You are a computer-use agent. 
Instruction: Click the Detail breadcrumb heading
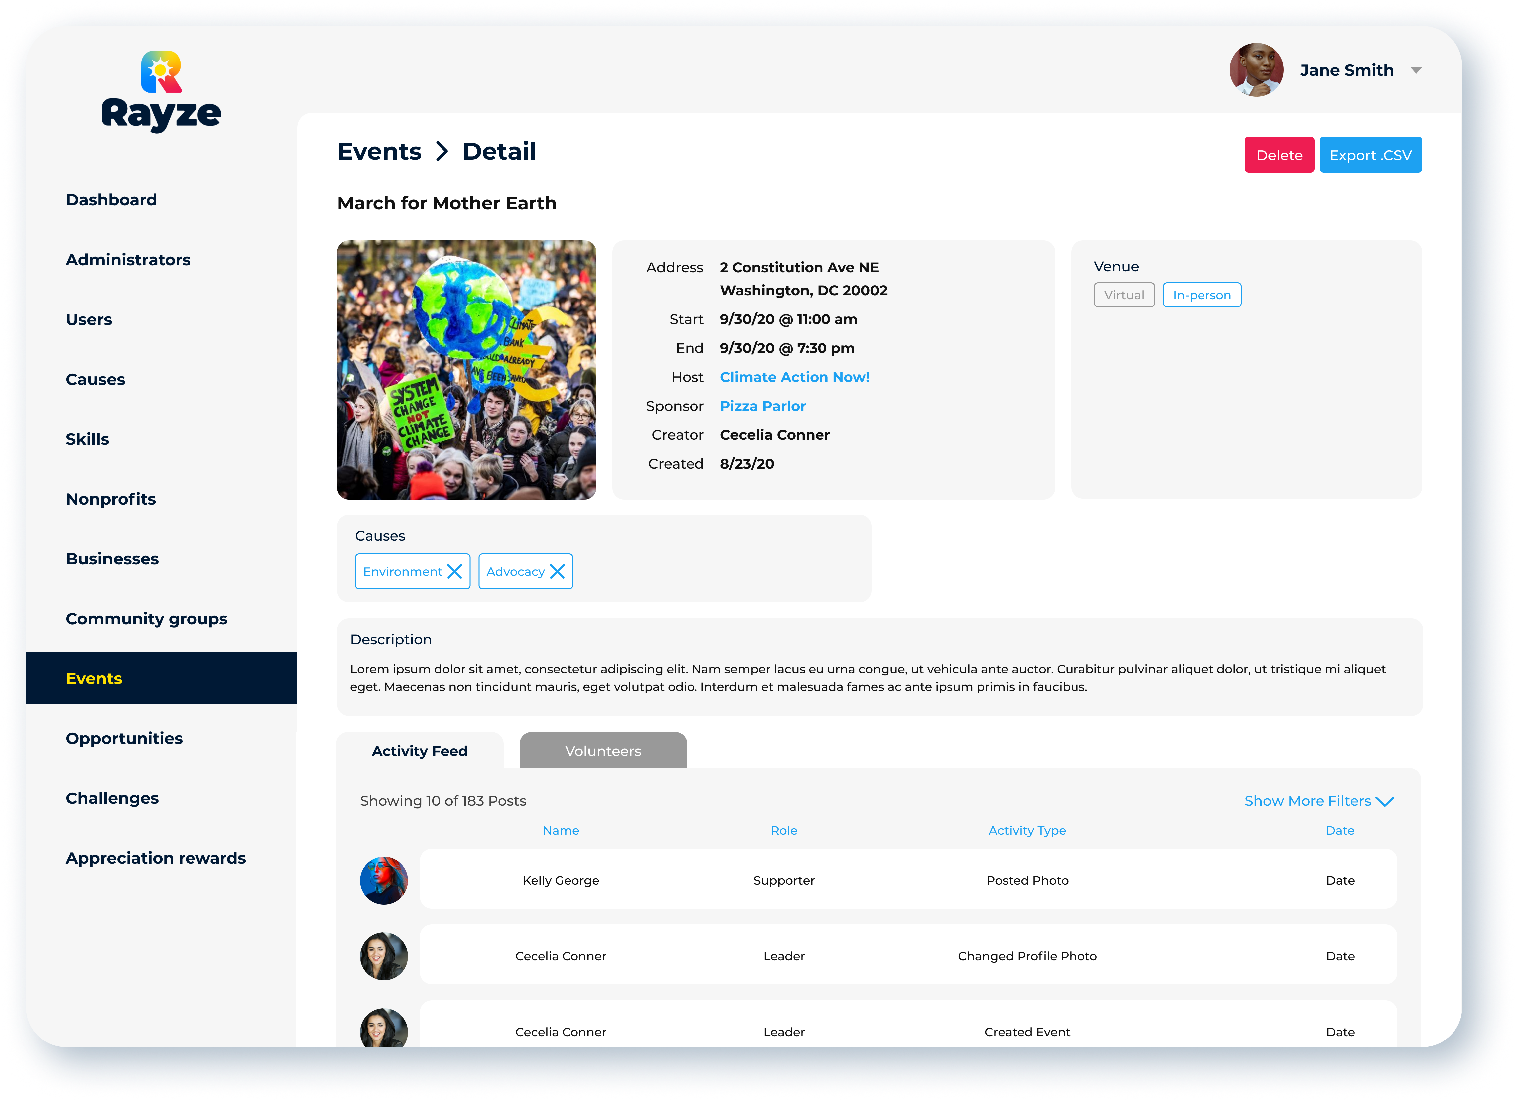click(x=499, y=152)
